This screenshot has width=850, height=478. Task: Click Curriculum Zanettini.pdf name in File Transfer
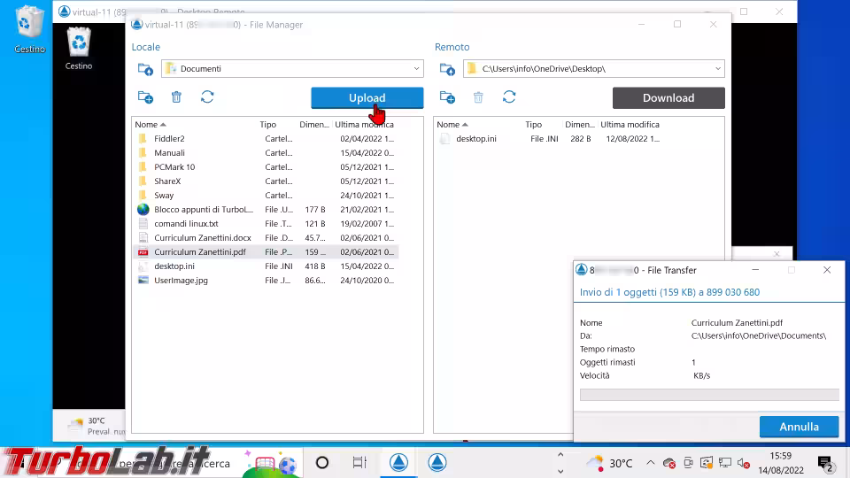737,322
